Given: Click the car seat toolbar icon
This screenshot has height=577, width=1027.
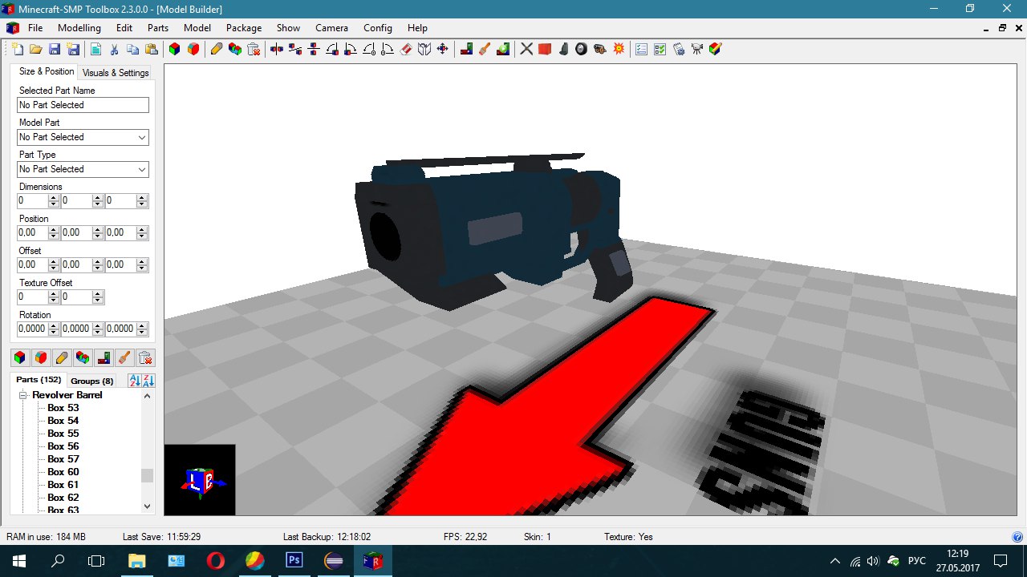Looking at the screenshot, I should [563, 49].
